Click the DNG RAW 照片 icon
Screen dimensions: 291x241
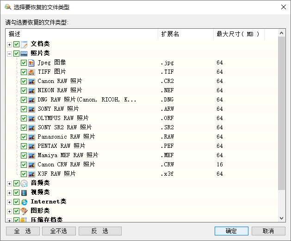click(31, 100)
